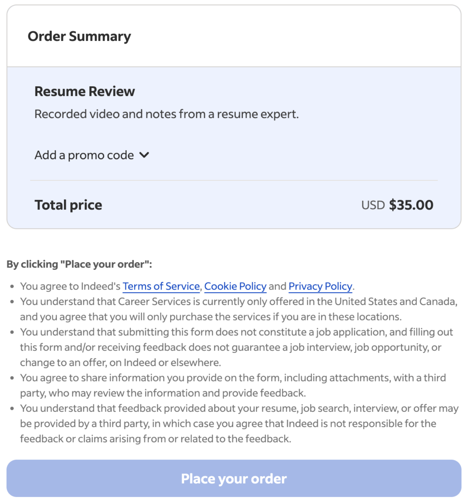This screenshot has height=504, width=469.
Task: Collapse the promo code disclosure arrow
Action: tap(144, 155)
